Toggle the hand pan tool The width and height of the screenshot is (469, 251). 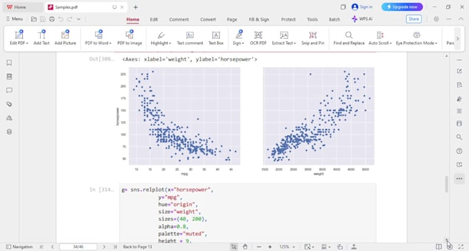point(245,247)
